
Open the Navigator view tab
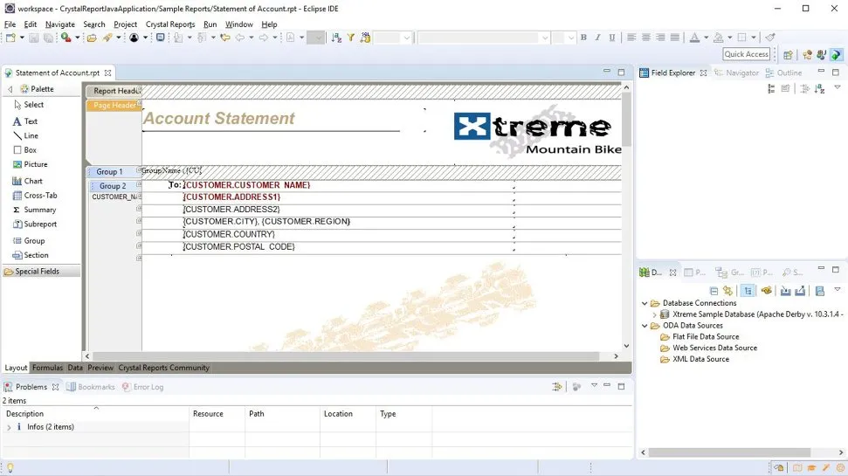pyautogui.click(x=736, y=72)
